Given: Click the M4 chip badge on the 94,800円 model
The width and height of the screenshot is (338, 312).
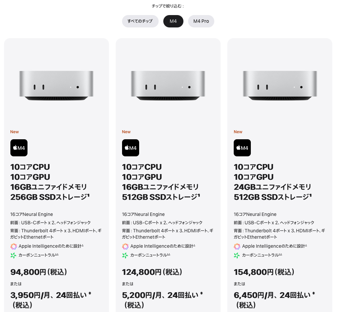Looking at the screenshot, I should pos(19,148).
